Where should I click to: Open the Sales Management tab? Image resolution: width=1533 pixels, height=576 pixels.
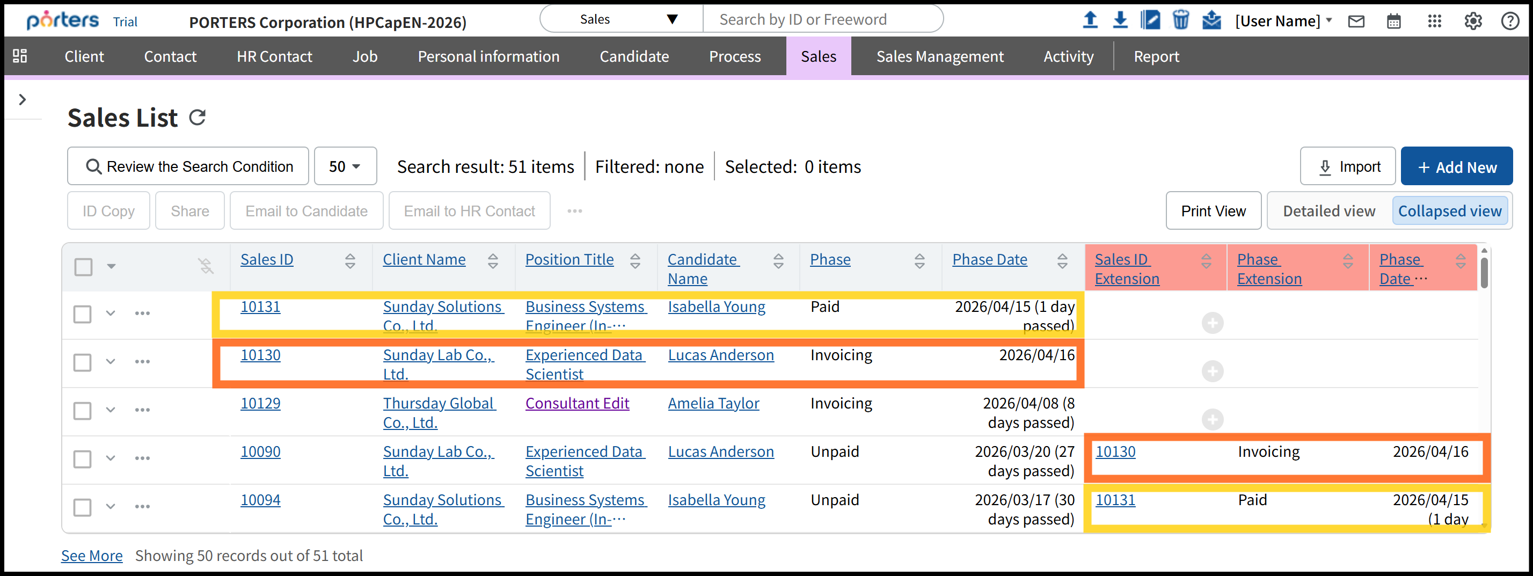tap(940, 56)
